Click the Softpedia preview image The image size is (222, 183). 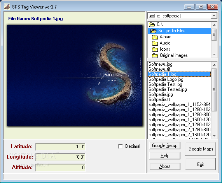tap(75, 75)
